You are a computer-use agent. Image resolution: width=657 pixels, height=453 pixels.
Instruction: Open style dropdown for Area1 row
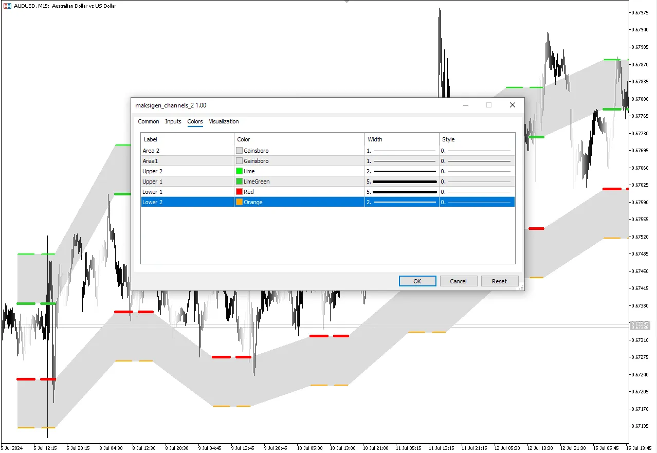[x=477, y=161]
